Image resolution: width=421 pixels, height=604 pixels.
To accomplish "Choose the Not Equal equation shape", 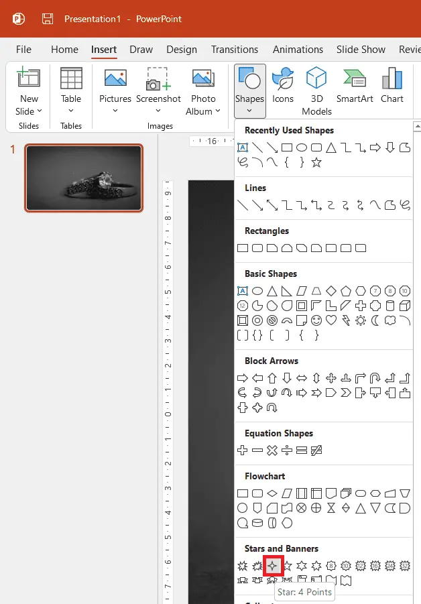I will tap(316, 450).
